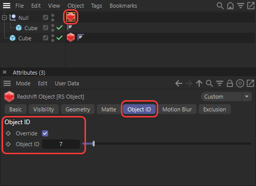This screenshot has width=256, height=186.
Task: Open the Visibility tab
Action: [44, 109]
